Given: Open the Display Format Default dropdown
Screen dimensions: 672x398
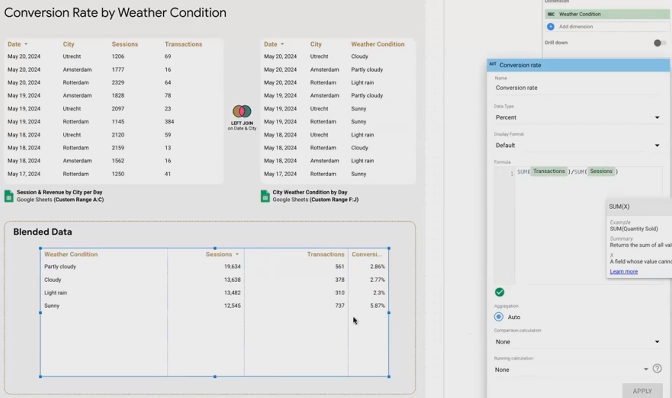Looking at the screenshot, I should (577, 145).
